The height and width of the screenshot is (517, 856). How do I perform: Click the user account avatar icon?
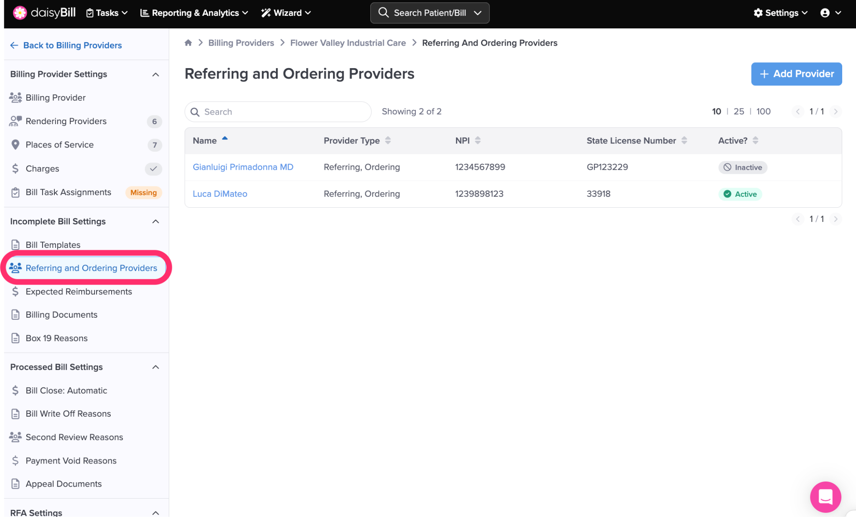tap(825, 13)
